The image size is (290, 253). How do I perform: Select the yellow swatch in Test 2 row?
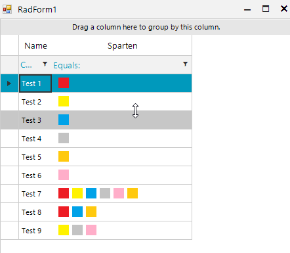pyautogui.click(x=64, y=101)
